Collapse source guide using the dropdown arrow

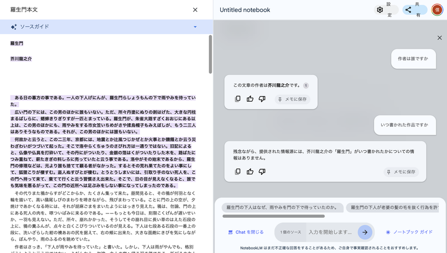(195, 27)
